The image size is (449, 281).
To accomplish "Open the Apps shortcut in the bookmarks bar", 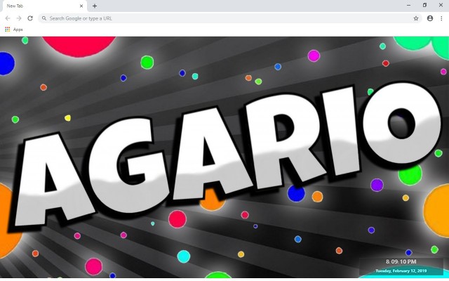I will [14, 30].
